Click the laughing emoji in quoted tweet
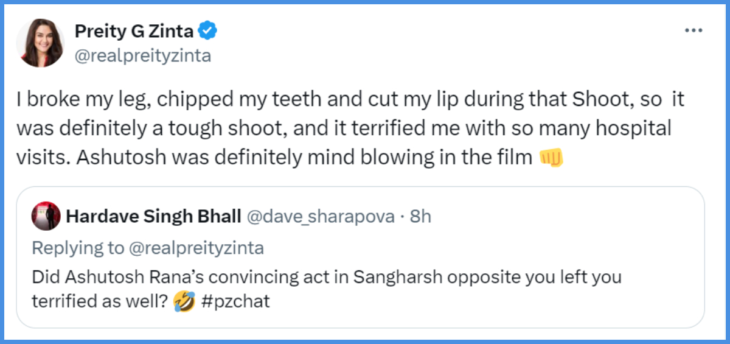Image resolution: width=730 pixels, height=344 pixels. [x=183, y=301]
